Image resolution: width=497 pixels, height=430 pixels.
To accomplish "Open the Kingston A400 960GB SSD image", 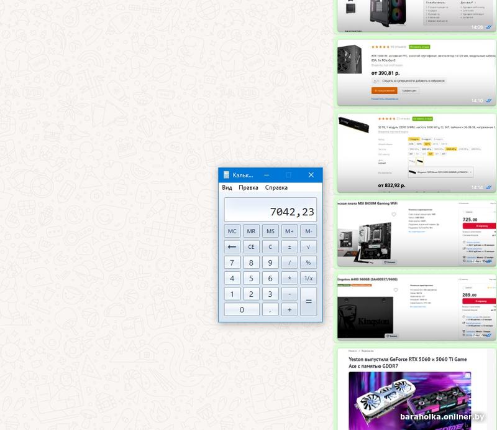I will coord(416,308).
